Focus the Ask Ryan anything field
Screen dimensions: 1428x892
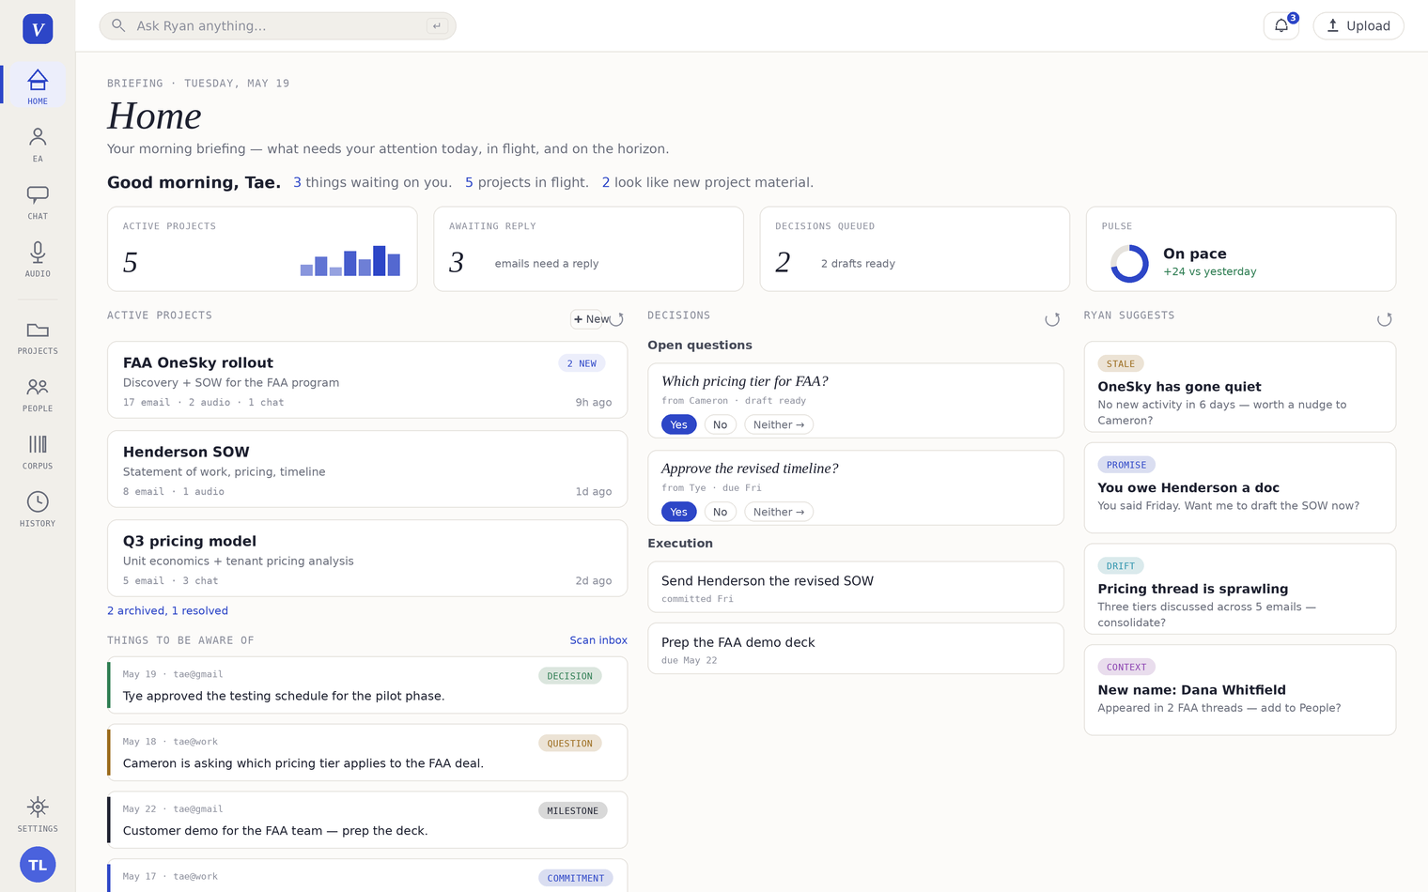278,26
